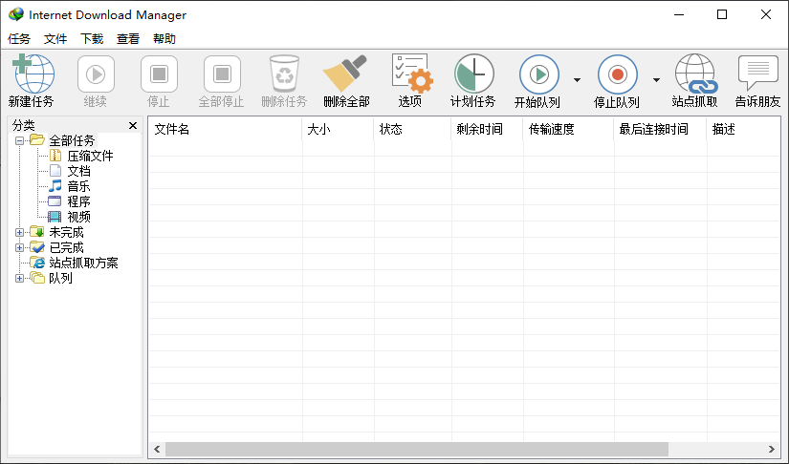789x464 pixels.
Task: Click the horizontal scrollbar left arrow
Action: pyautogui.click(x=157, y=449)
